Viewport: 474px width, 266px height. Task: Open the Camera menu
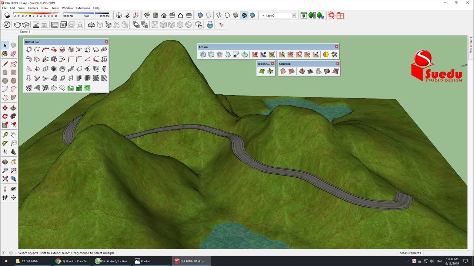pos(33,8)
